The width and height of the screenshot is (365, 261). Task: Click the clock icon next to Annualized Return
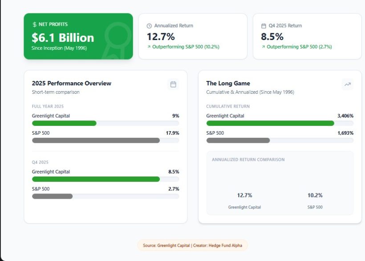[x=150, y=26]
